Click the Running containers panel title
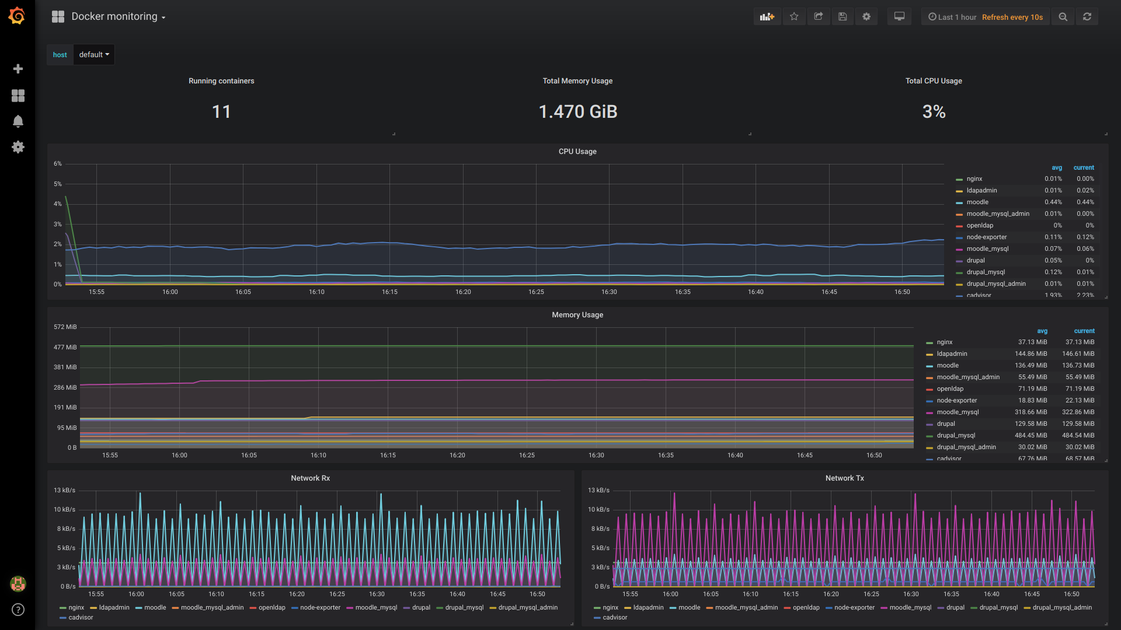This screenshot has width=1121, height=630. click(x=221, y=81)
